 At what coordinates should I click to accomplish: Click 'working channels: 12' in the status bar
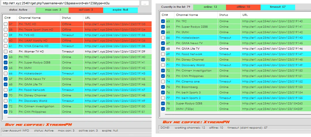[190, 128]
